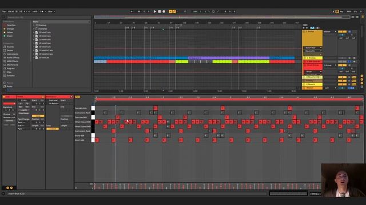
Task: Open Sounds browser category
Action: click(x=10, y=47)
